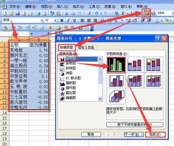Open the 窗口 (Window) menu
174x146 pixels.
click(x=126, y=7)
